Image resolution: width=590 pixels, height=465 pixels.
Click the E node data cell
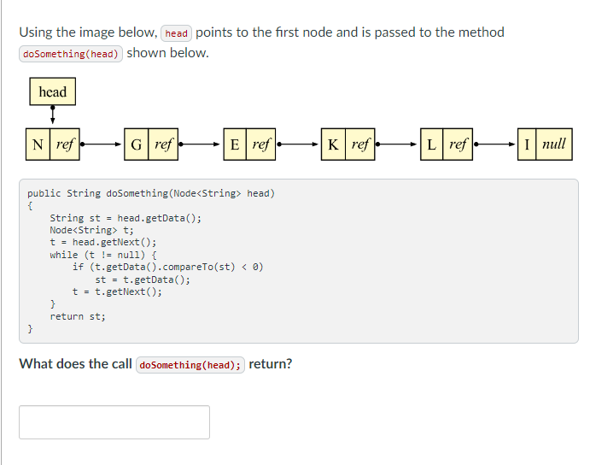click(235, 144)
